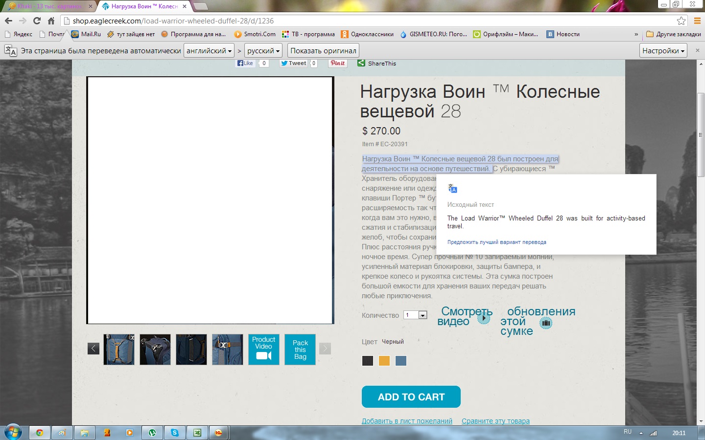Open Excel from the taskbar
Image resolution: width=705 pixels, height=440 pixels.
197,433
